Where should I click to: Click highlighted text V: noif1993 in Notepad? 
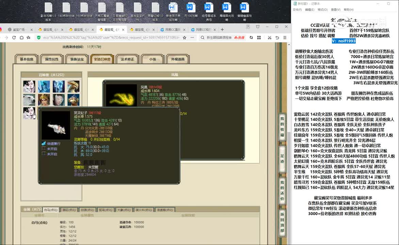pos(344,41)
